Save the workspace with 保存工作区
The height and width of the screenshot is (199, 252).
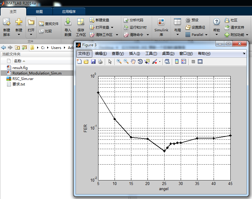coord(81,27)
